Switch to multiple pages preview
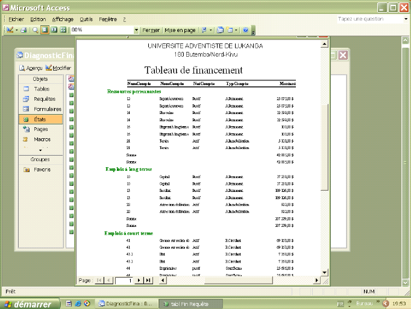 coord(63,30)
